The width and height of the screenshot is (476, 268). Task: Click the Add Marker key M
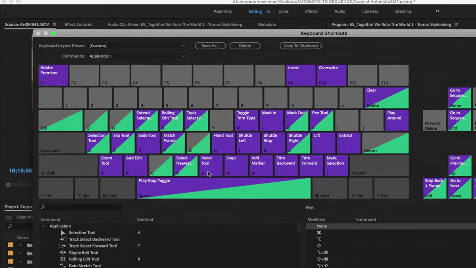tap(261, 166)
